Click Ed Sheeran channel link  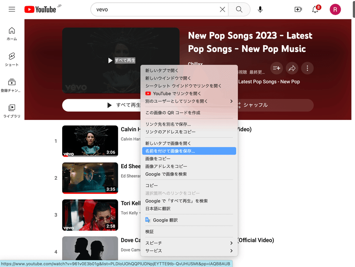(130, 176)
